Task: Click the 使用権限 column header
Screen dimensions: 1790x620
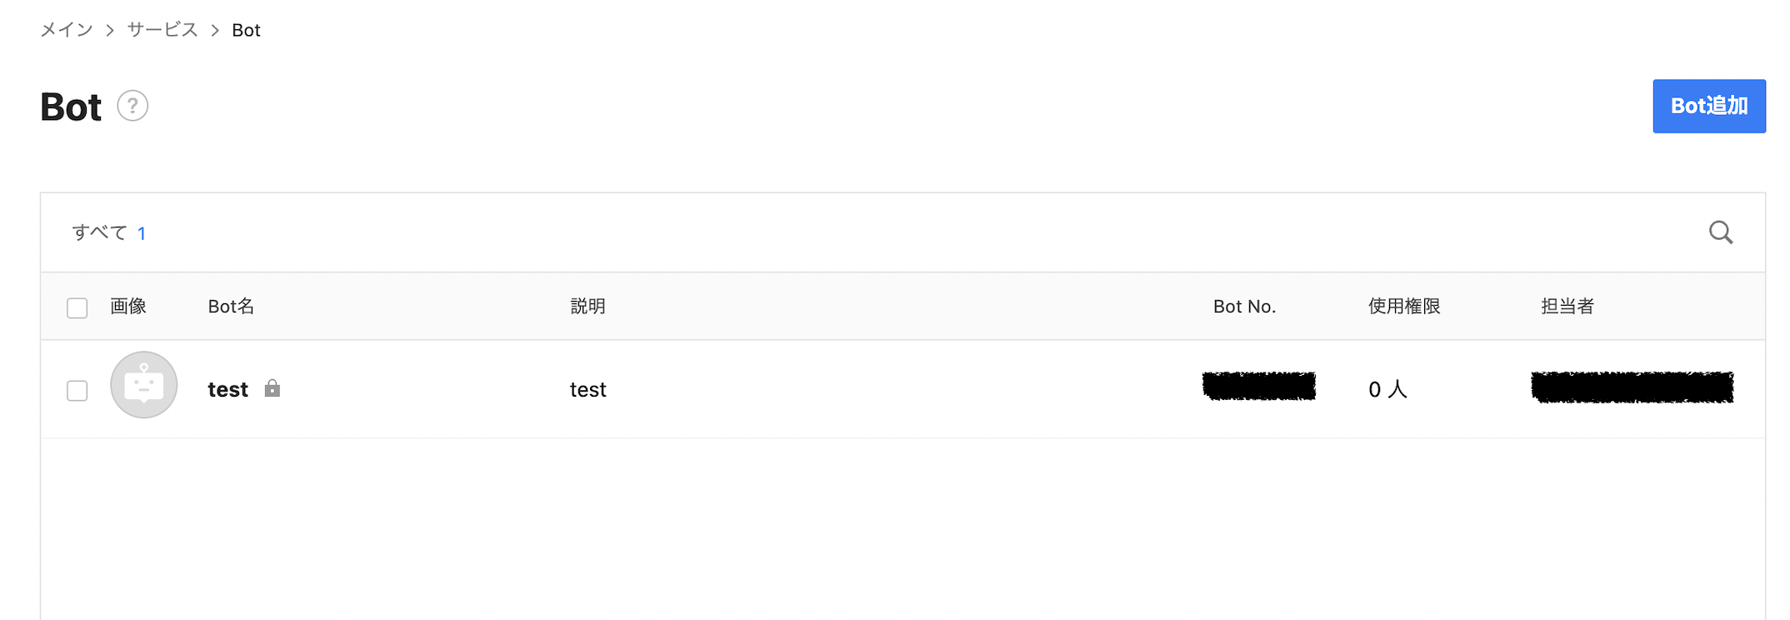Action: coord(1403,306)
